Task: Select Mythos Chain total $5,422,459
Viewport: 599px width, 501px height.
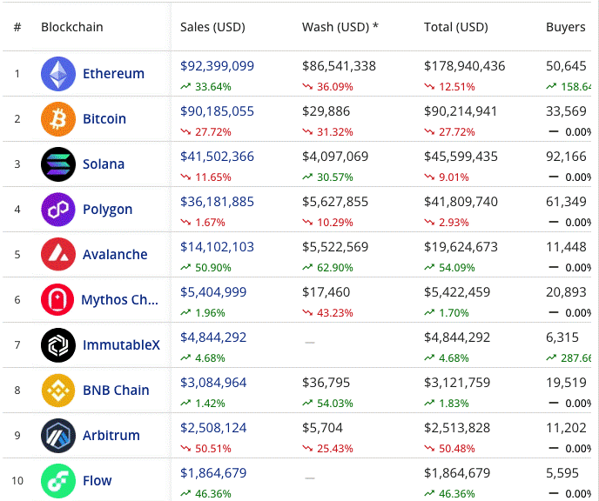Action: (457, 292)
